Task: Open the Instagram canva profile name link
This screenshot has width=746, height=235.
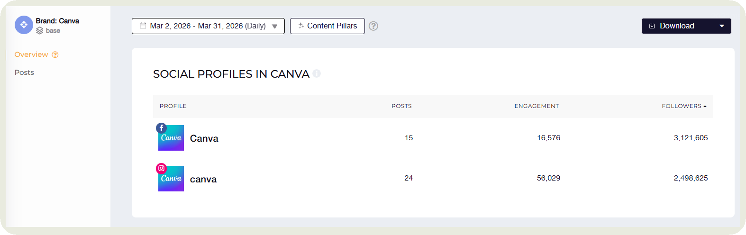Action: pyautogui.click(x=203, y=179)
